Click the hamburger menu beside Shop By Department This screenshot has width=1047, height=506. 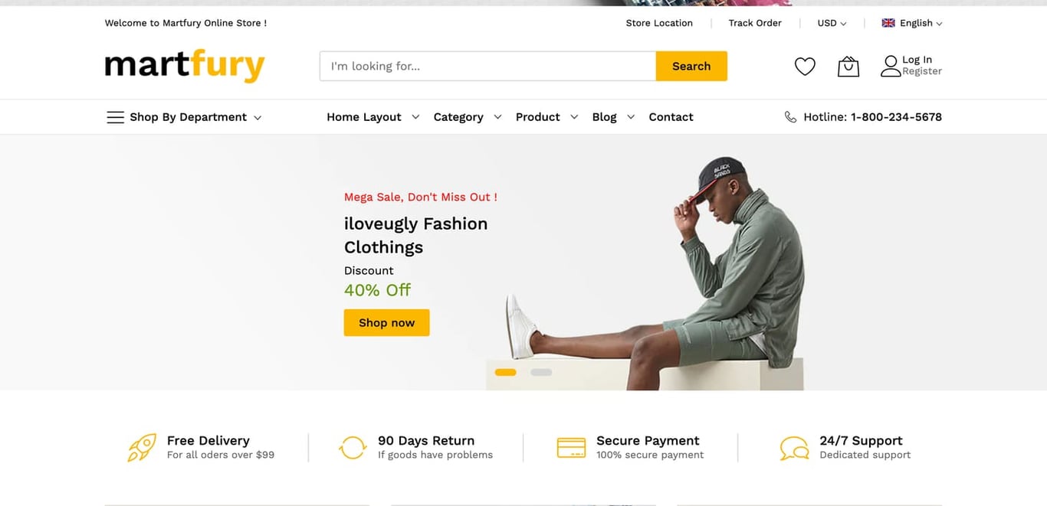[x=115, y=116]
